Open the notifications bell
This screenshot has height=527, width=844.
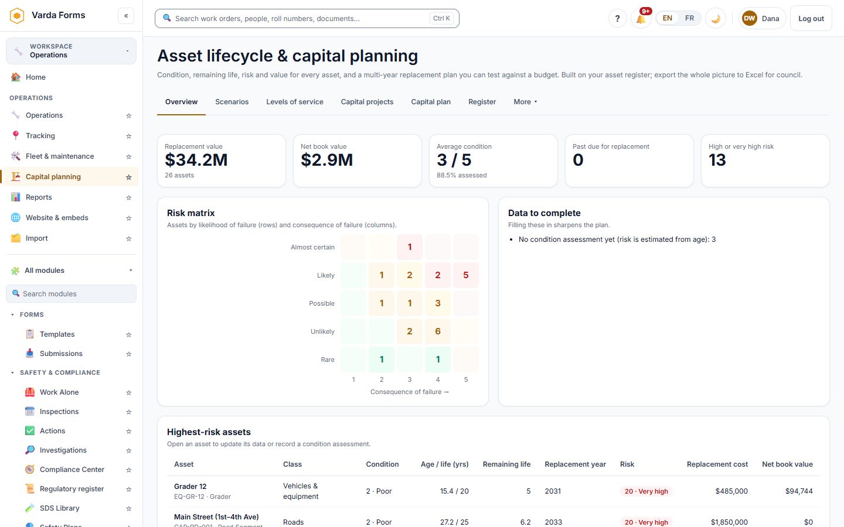click(x=641, y=18)
